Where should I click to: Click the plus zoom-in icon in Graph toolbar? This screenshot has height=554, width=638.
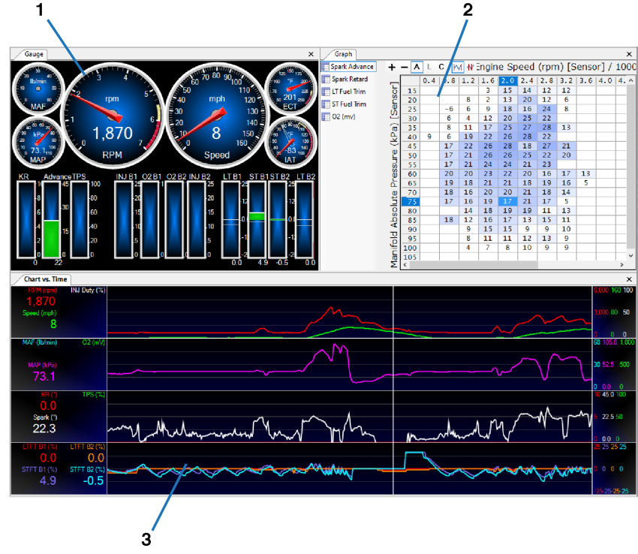391,67
